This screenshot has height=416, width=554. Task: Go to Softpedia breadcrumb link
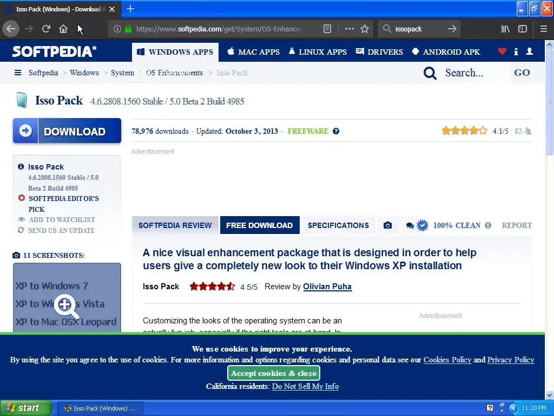pyautogui.click(x=43, y=73)
